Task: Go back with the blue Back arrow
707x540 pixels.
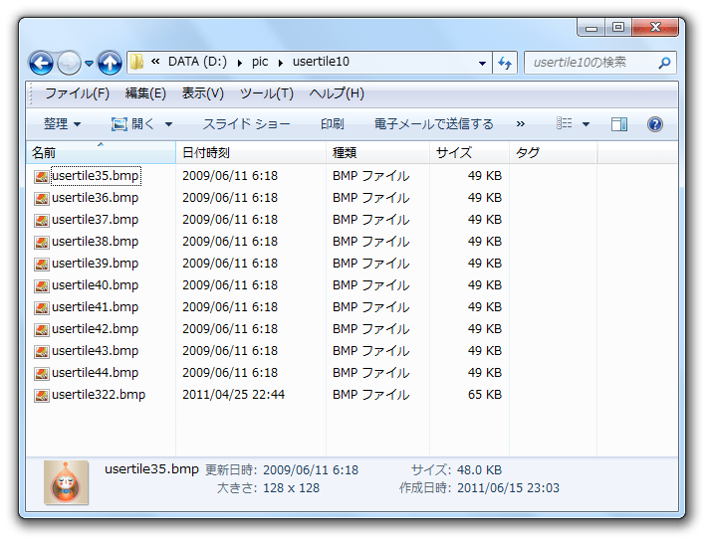Action: point(41,63)
